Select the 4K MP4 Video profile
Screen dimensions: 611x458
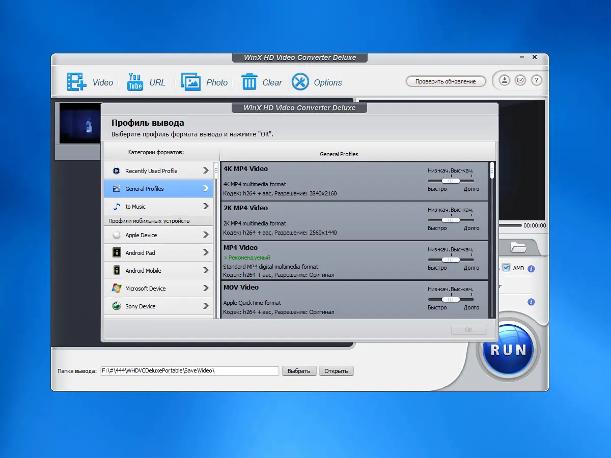pyautogui.click(x=354, y=181)
